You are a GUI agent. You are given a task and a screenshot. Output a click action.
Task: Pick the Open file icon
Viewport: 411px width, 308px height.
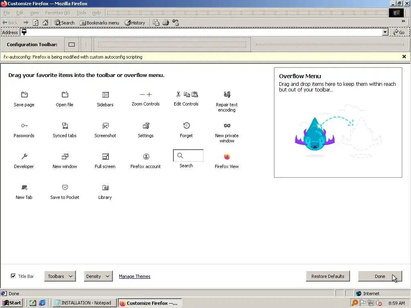(x=65, y=95)
